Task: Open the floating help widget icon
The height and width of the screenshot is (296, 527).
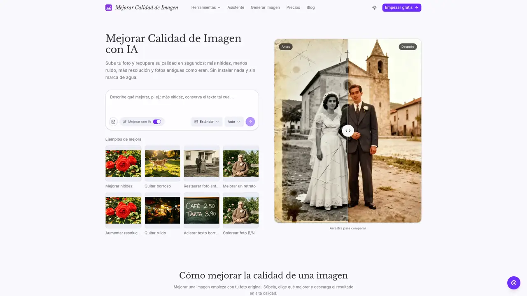Action: pyautogui.click(x=514, y=283)
